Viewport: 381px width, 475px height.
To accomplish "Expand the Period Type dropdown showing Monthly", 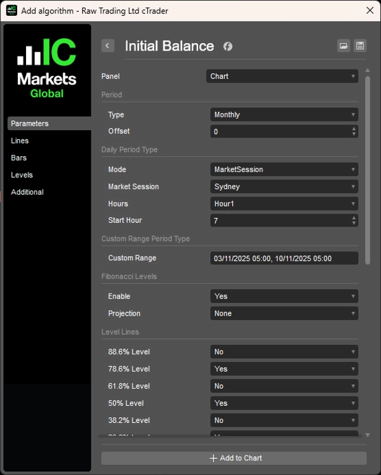I will [x=284, y=115].
